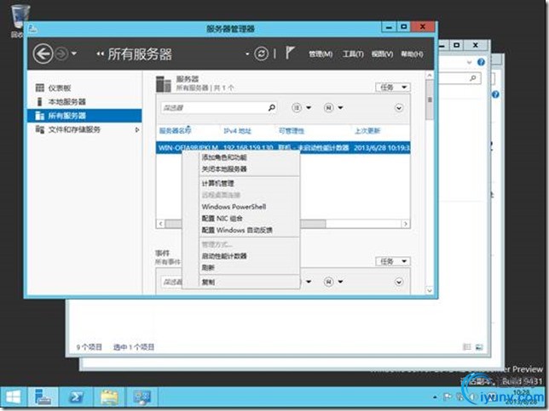Image resolution: width=549 pixels, height=411 pixels.
Task: Open the navigation history dropdown arrow
Action: (x=74, y=54)
